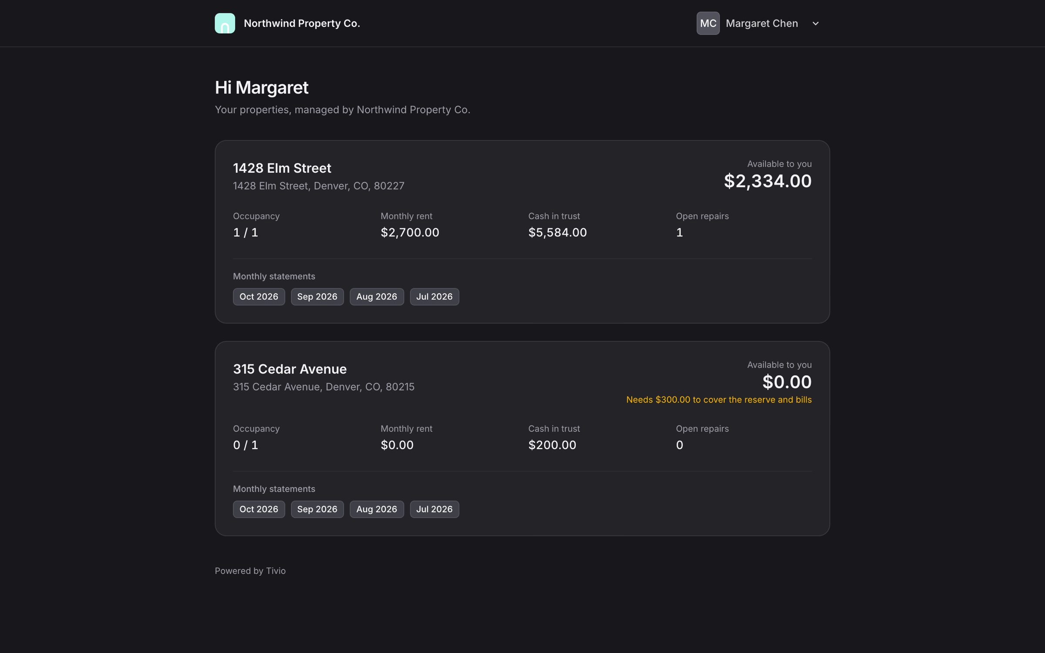This screenshot has width=1045, height=653.
Task: Click the Cedar Avenue $0.00 monthly rent
Action: coord(397,445)
